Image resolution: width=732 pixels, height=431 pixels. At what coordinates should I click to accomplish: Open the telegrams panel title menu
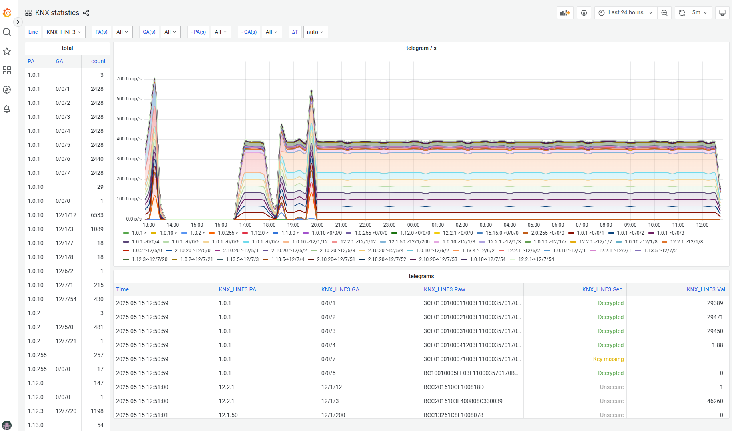(421, 276)
